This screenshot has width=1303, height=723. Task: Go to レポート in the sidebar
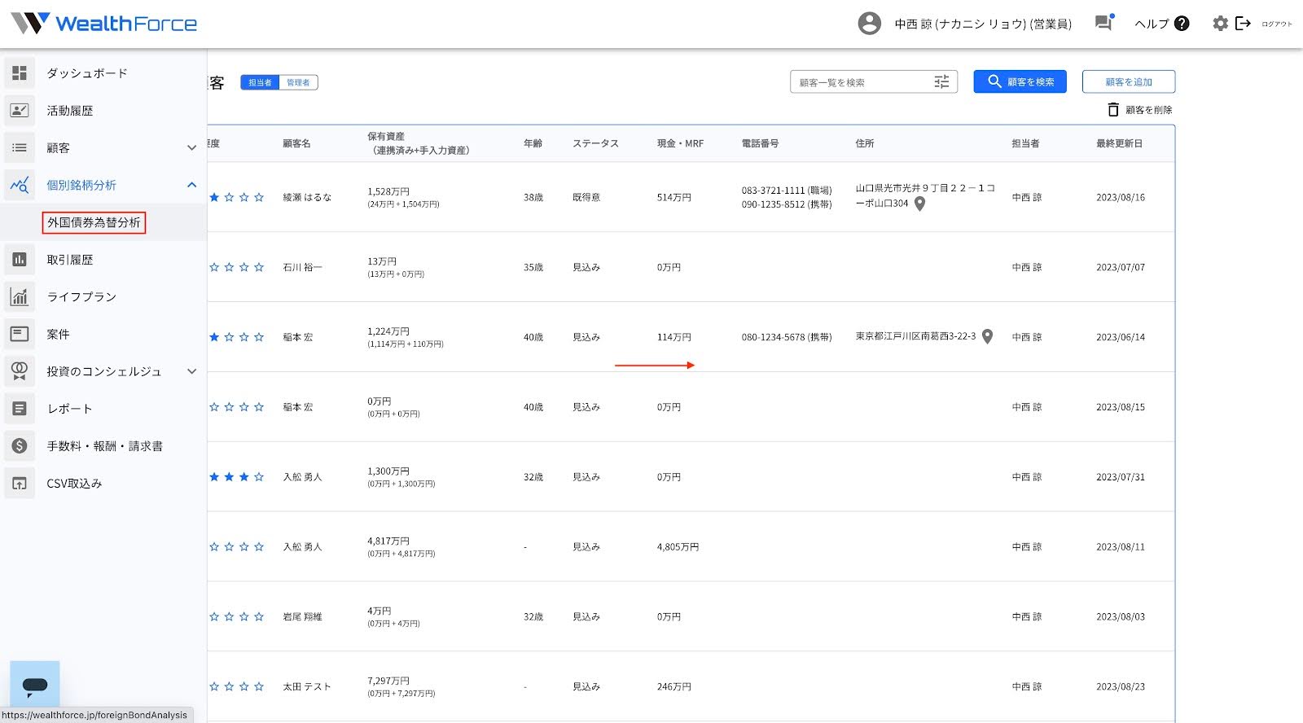click(x=69, y=409)
